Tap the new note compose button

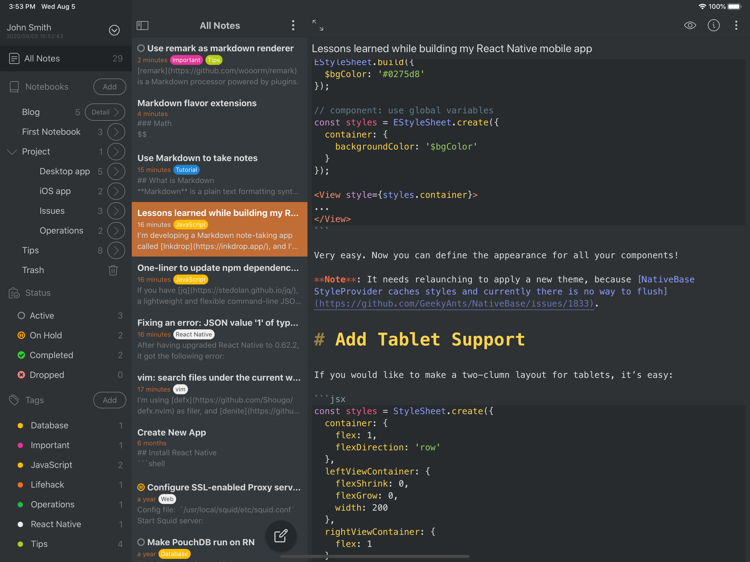(x=281, y=536)
